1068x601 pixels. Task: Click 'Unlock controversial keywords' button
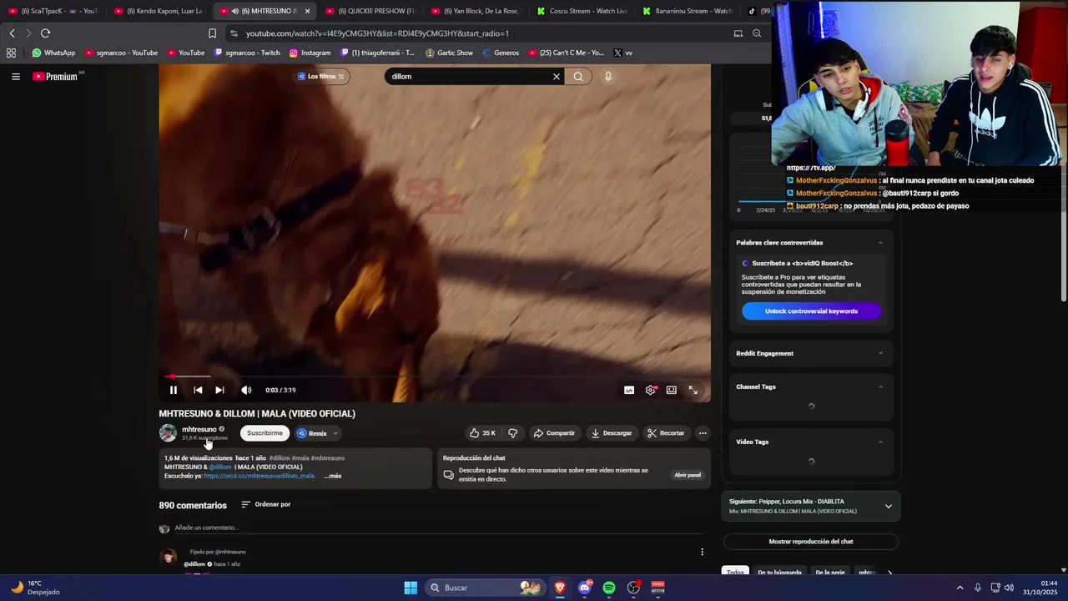pos(811,311)
